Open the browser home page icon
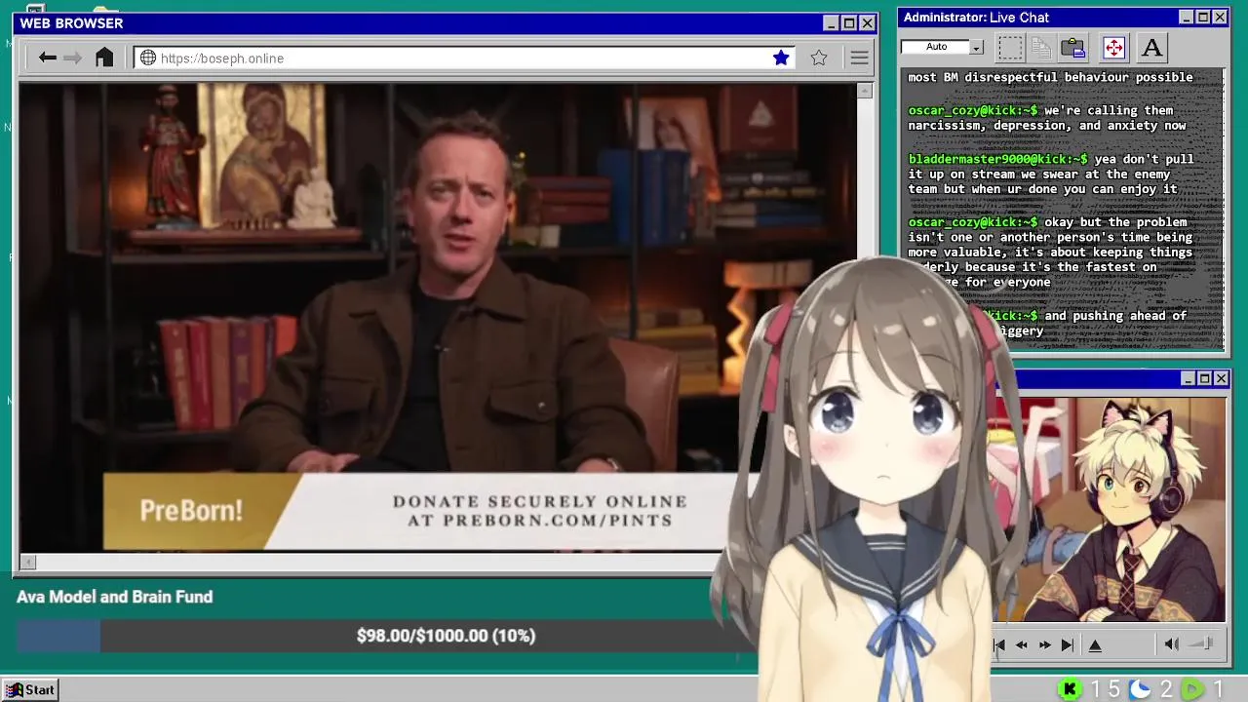The image size is (1248, 702). click(104, 58)
